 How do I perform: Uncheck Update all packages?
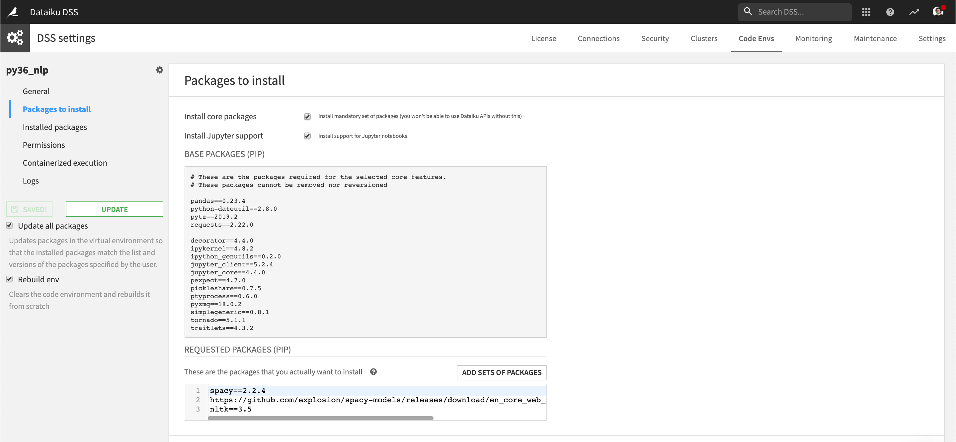(10, 226)
